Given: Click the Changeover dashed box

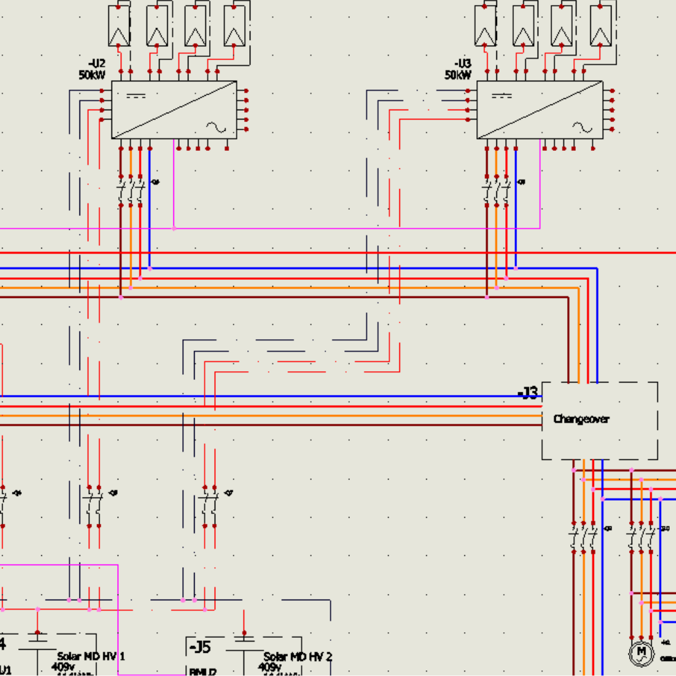Looking at the screenshot, I should tap(600, 421).
